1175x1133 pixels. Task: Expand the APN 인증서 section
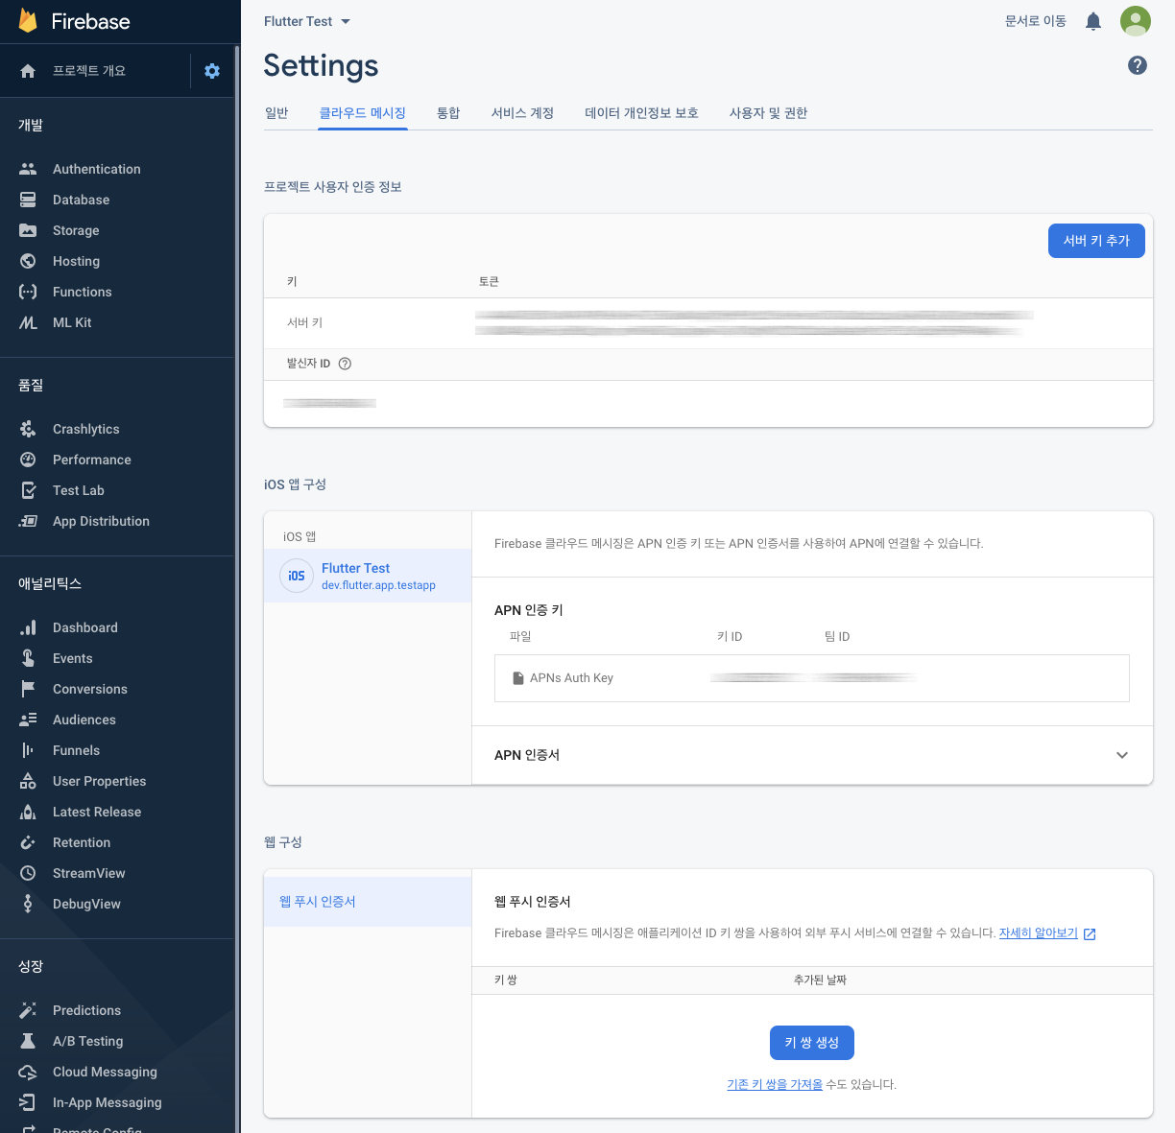point(1122,755)
